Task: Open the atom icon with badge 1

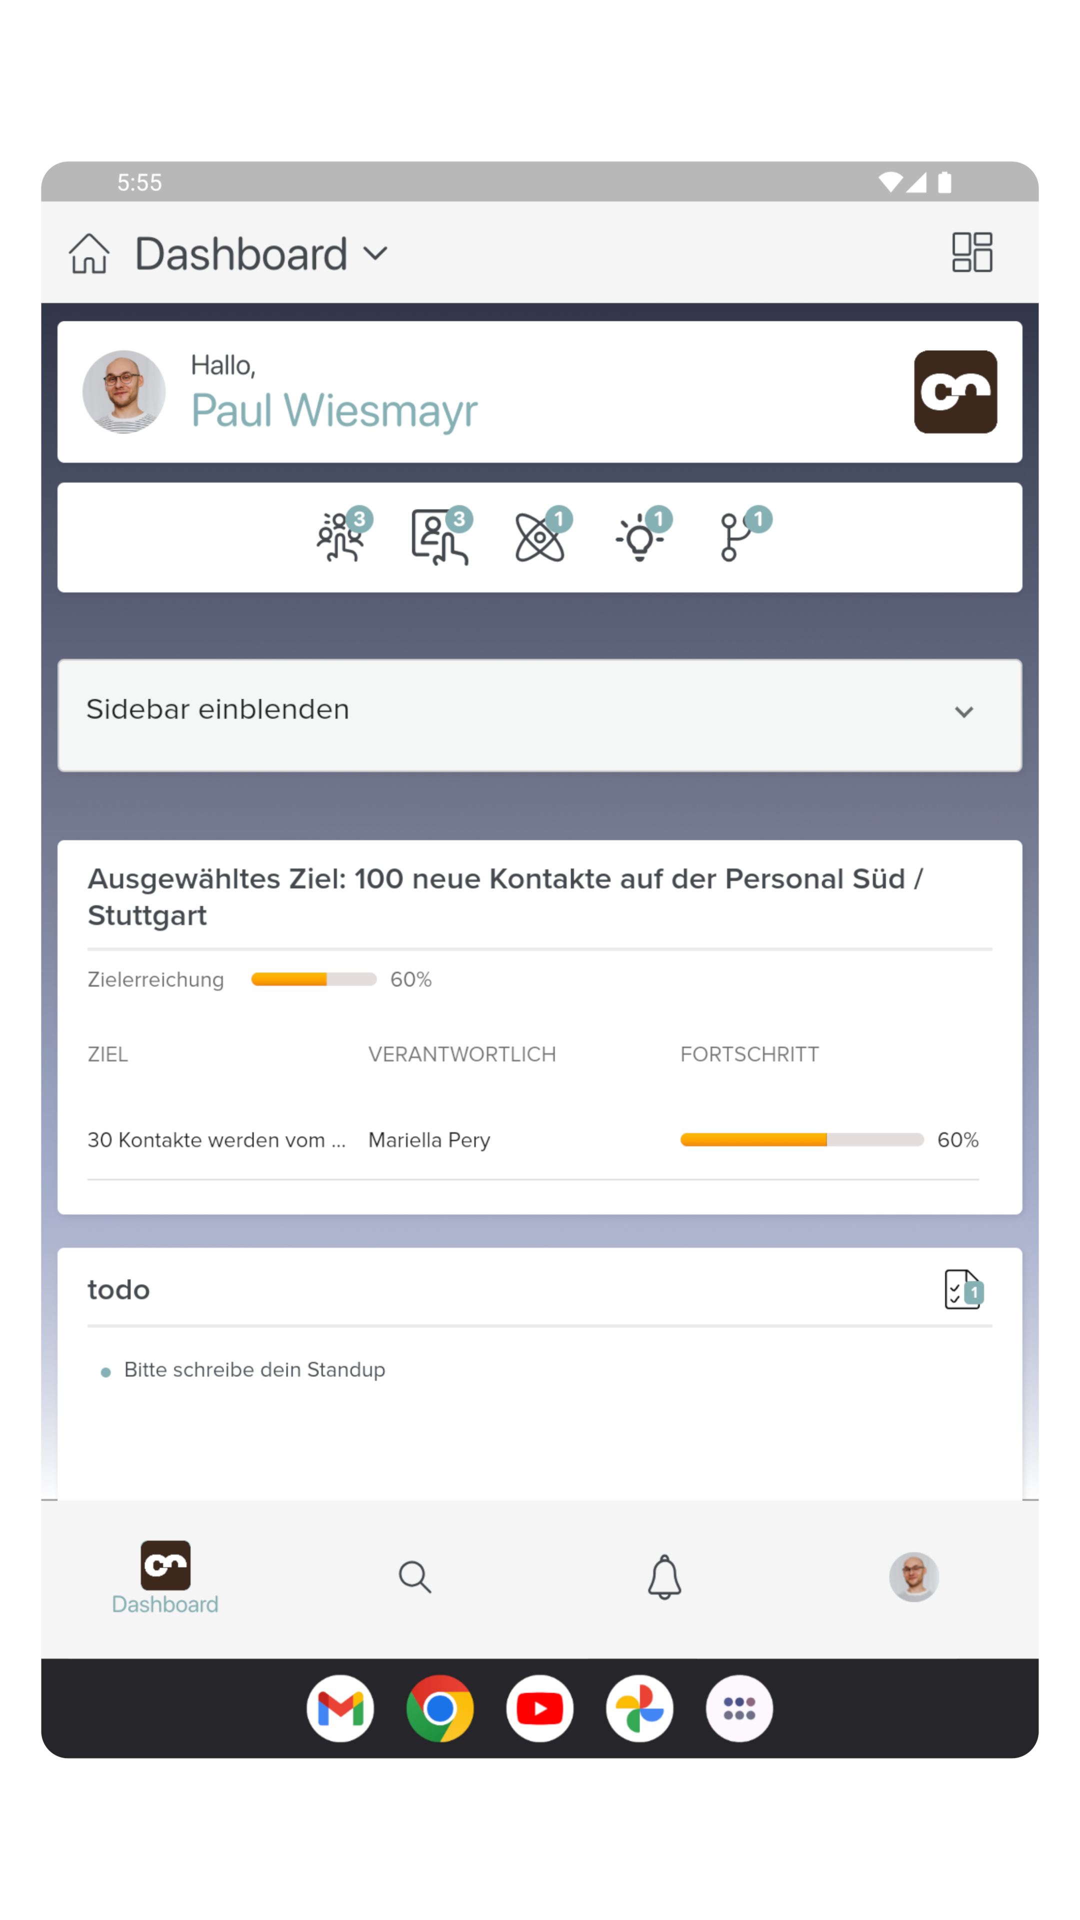Action: (x=542, y=536)
